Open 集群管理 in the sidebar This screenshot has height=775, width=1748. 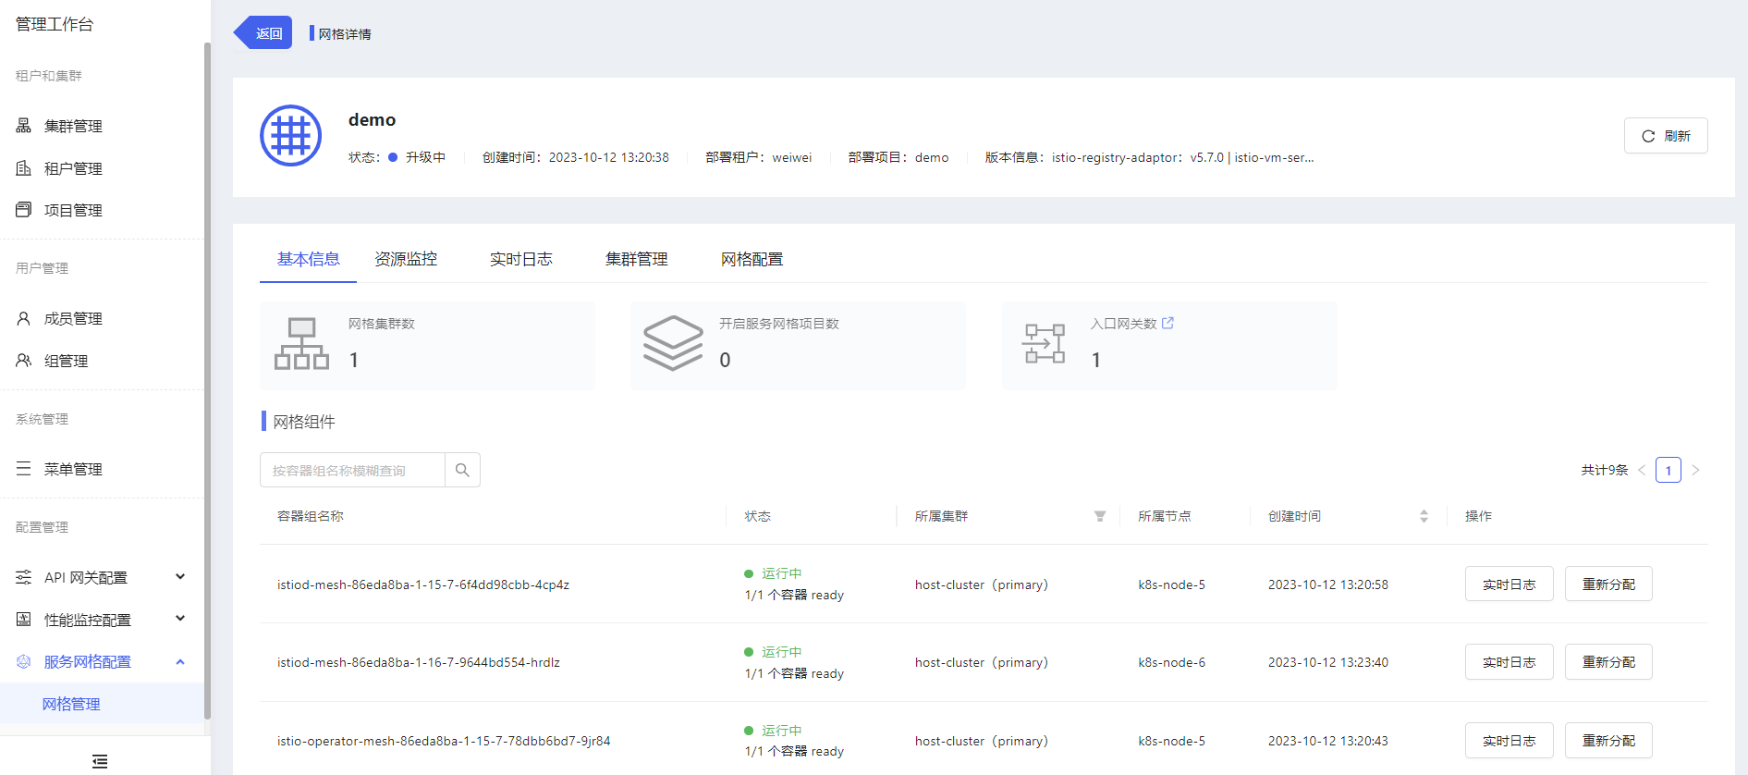(73, 126)
